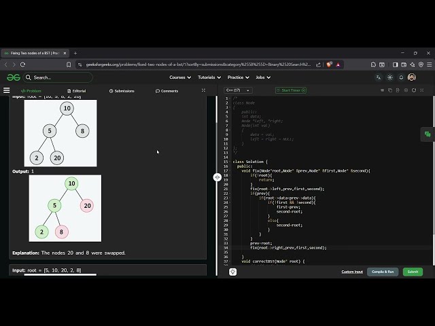
Task: Click Compile & Run
Action: tap(383, 272)
